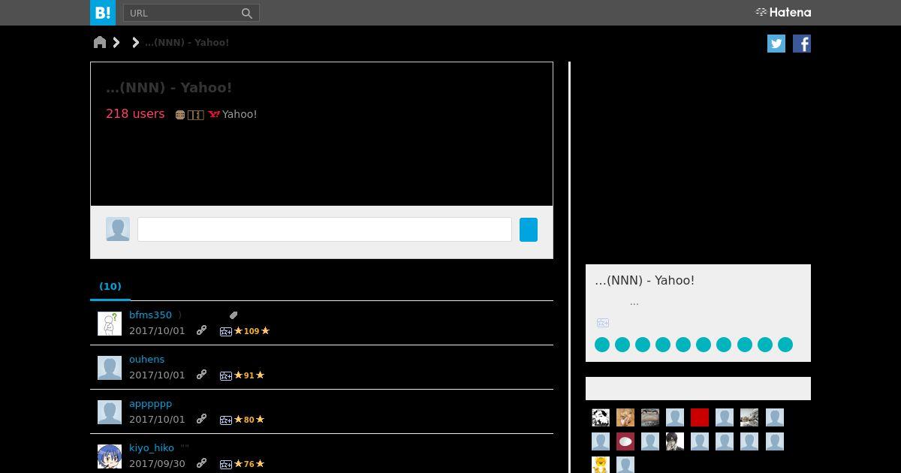
Task: Click apppppp's default avatar
Action: (x=110, y=412)
